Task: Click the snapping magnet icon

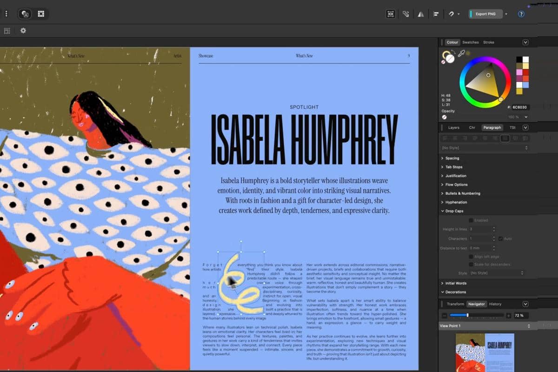Action: [451, 14]
